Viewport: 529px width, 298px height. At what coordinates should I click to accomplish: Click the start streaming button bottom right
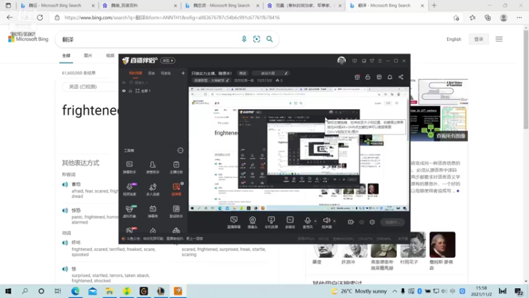(393, 222)
